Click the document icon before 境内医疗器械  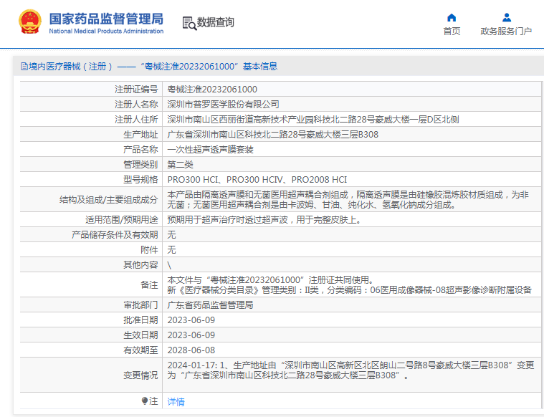pyautogui.click(x=24, y=66)
